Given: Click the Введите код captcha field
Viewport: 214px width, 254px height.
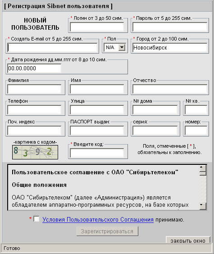Looking at the screenshot, I should point(97,153).
